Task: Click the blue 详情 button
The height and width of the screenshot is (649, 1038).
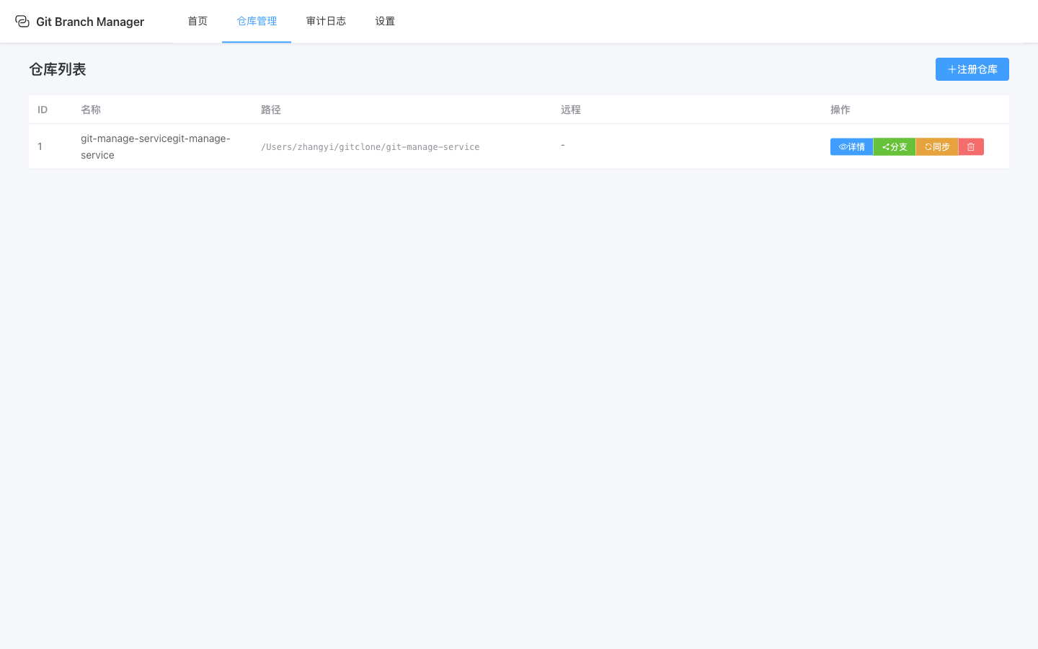Action: pos(851,146)
